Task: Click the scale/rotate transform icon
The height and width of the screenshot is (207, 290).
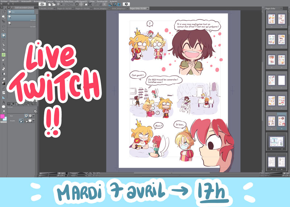Action: coord(90,4)
